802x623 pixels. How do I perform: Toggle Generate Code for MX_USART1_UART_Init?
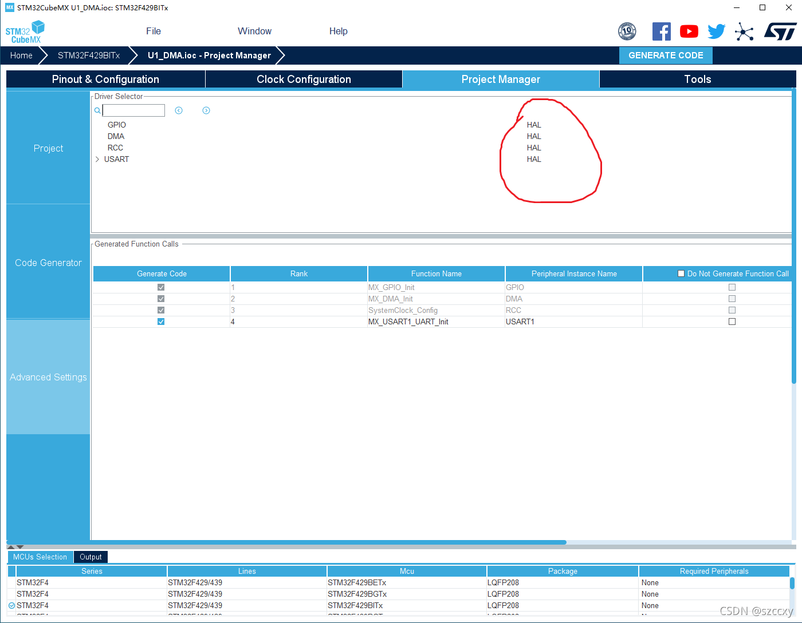(x=161, y=322)
